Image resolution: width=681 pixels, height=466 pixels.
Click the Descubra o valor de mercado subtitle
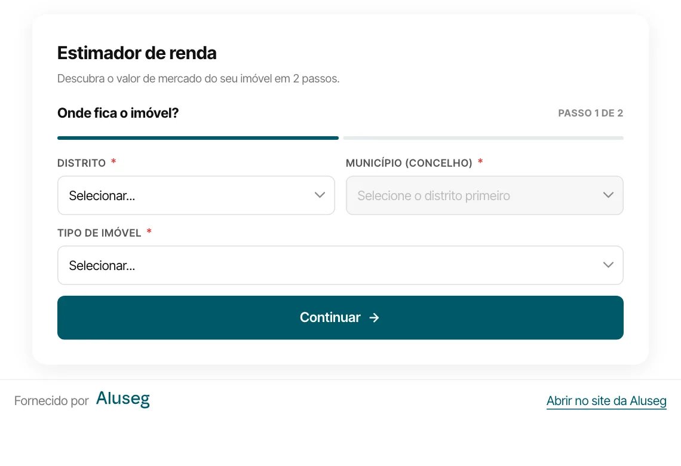pyautogui.click(x=198, y=79)
